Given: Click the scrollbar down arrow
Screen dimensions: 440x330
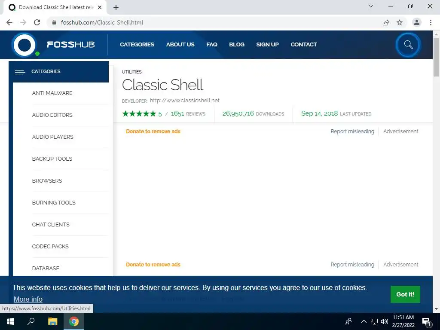Looking at the screenshot, I should click(436, 309).
